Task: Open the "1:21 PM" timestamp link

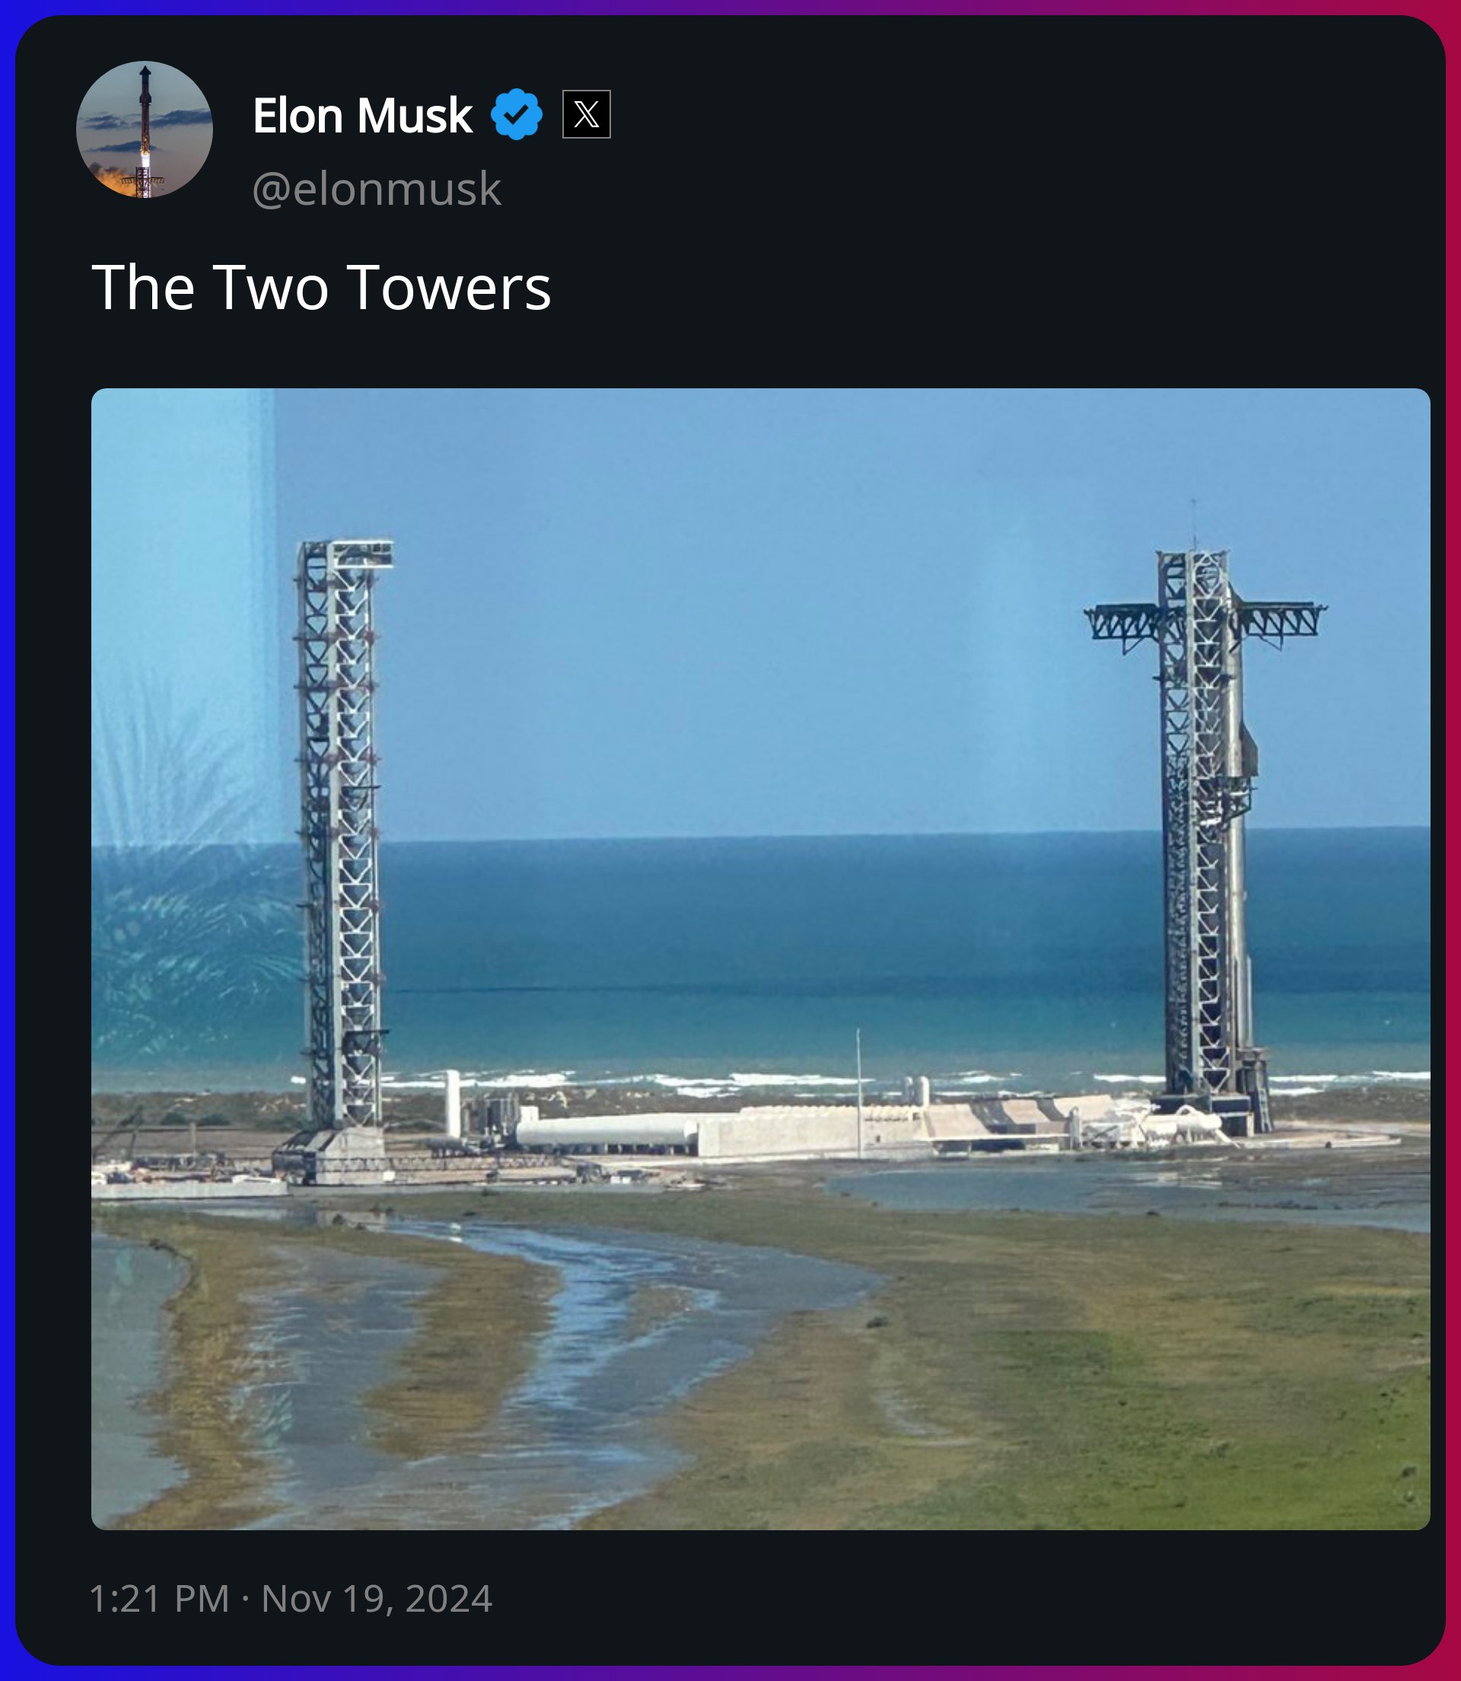Action: pos(159,1598)
